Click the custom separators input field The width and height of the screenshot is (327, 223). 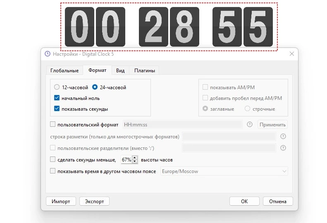point(229,148)
